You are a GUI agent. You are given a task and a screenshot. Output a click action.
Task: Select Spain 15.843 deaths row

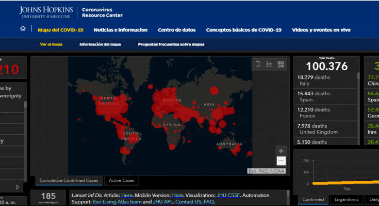325,97
